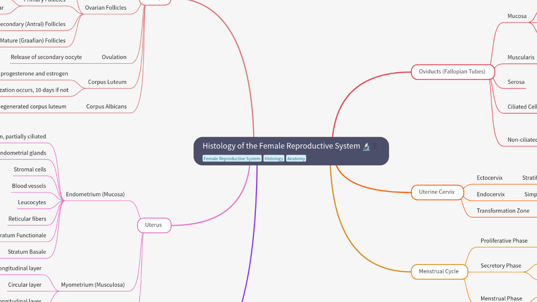Click the Leucocytes leaf
Screen dimensions: 537x302
[32, 203]
